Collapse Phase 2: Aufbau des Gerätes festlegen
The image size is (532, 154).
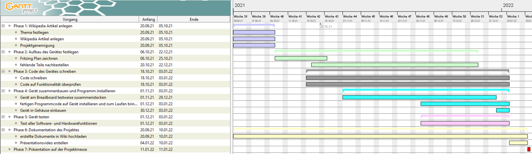pyautogui.click(x=3, y=52)
